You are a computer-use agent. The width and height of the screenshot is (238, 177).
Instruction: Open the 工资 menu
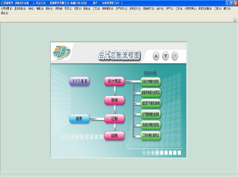(x=179, y=8)
